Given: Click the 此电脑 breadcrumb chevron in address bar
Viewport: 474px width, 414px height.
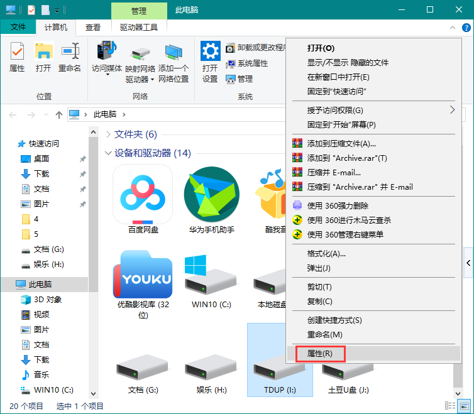Looking at the screenshot, I should point(124,114).
